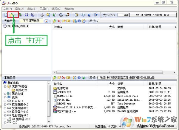Click the Open file toolbar icon

click(11, 15)
